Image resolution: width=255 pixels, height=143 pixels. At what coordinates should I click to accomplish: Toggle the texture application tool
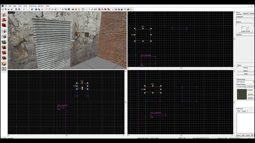tap(4, 42)
